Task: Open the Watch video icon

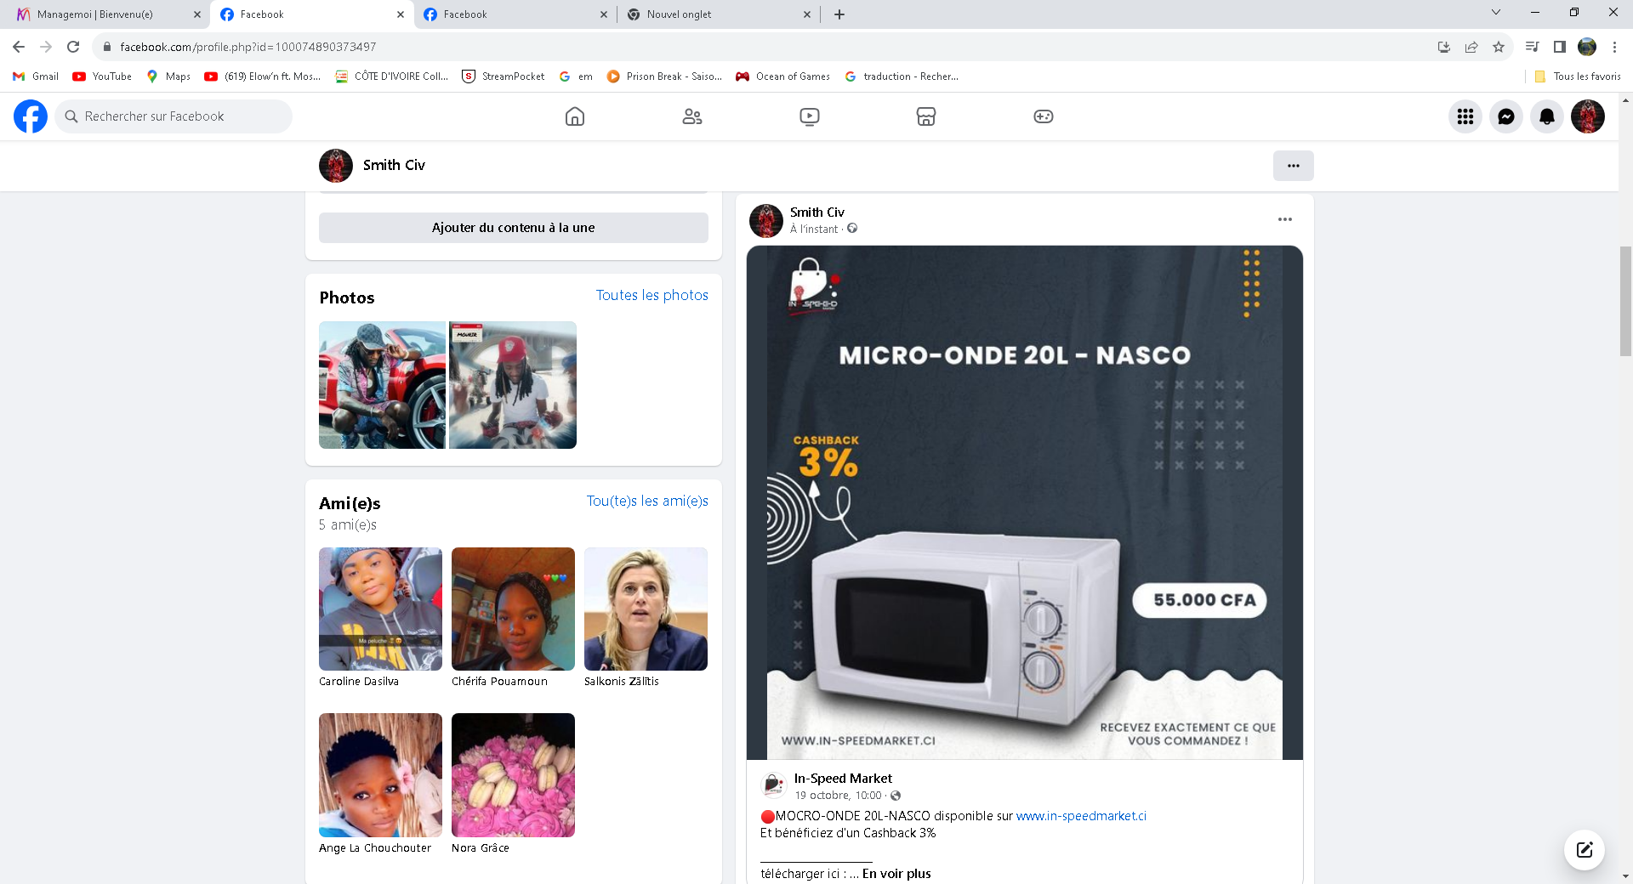Action: (x=810, y=116)
